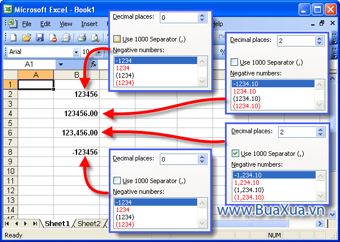Click the fx Insert Function icon
340x242 pixels.
click(x=93, y=64)
